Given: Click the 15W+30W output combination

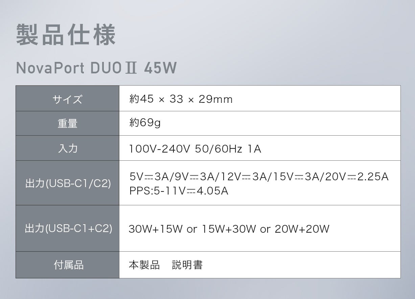Looking at the screenshot, I should pos(229,229).
